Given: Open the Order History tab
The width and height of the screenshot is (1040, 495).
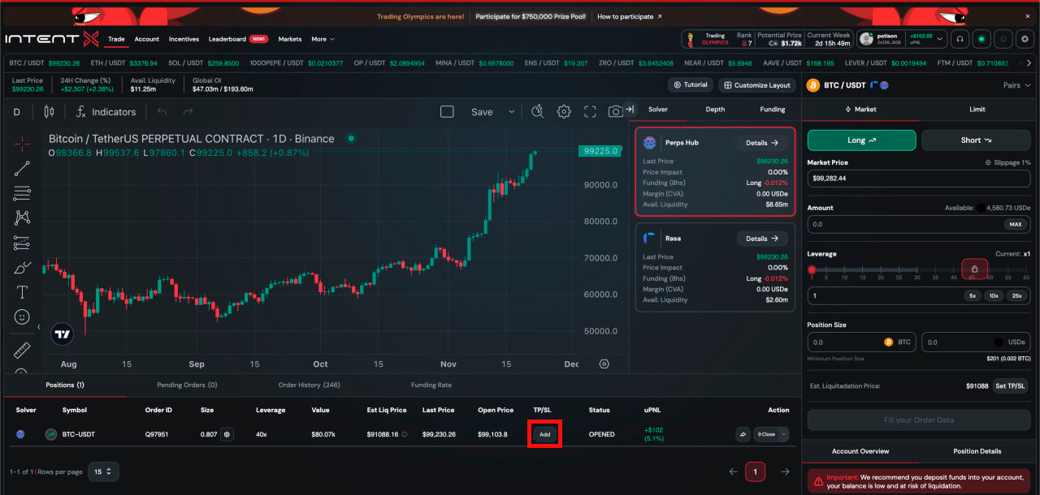Looking at the screenshot, I should (x=309, y=385).
